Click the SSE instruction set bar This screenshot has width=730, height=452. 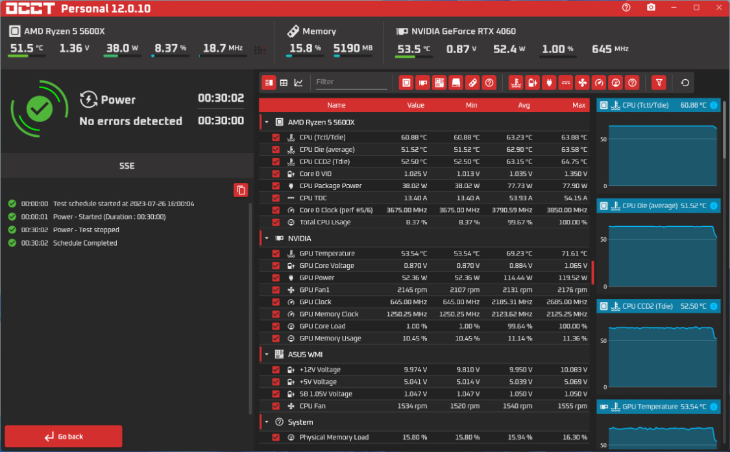(127, 166)
